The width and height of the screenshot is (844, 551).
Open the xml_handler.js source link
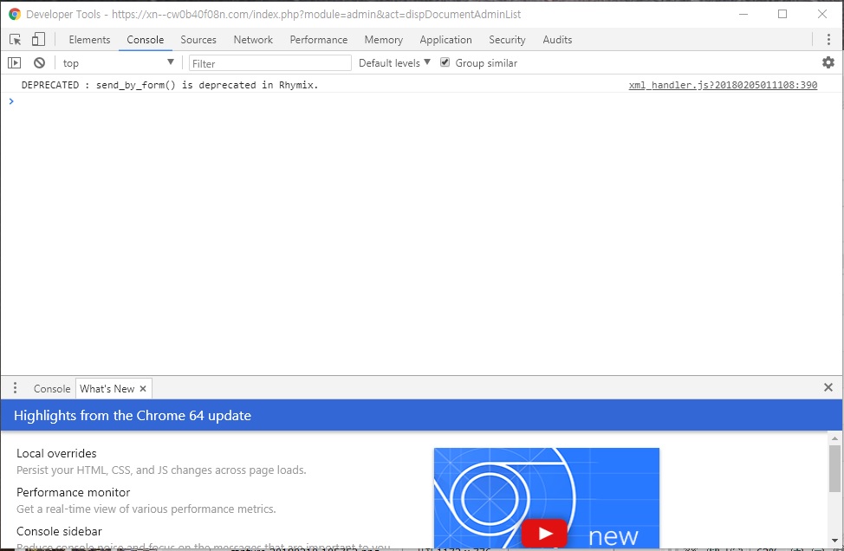[x=723, y=86]
